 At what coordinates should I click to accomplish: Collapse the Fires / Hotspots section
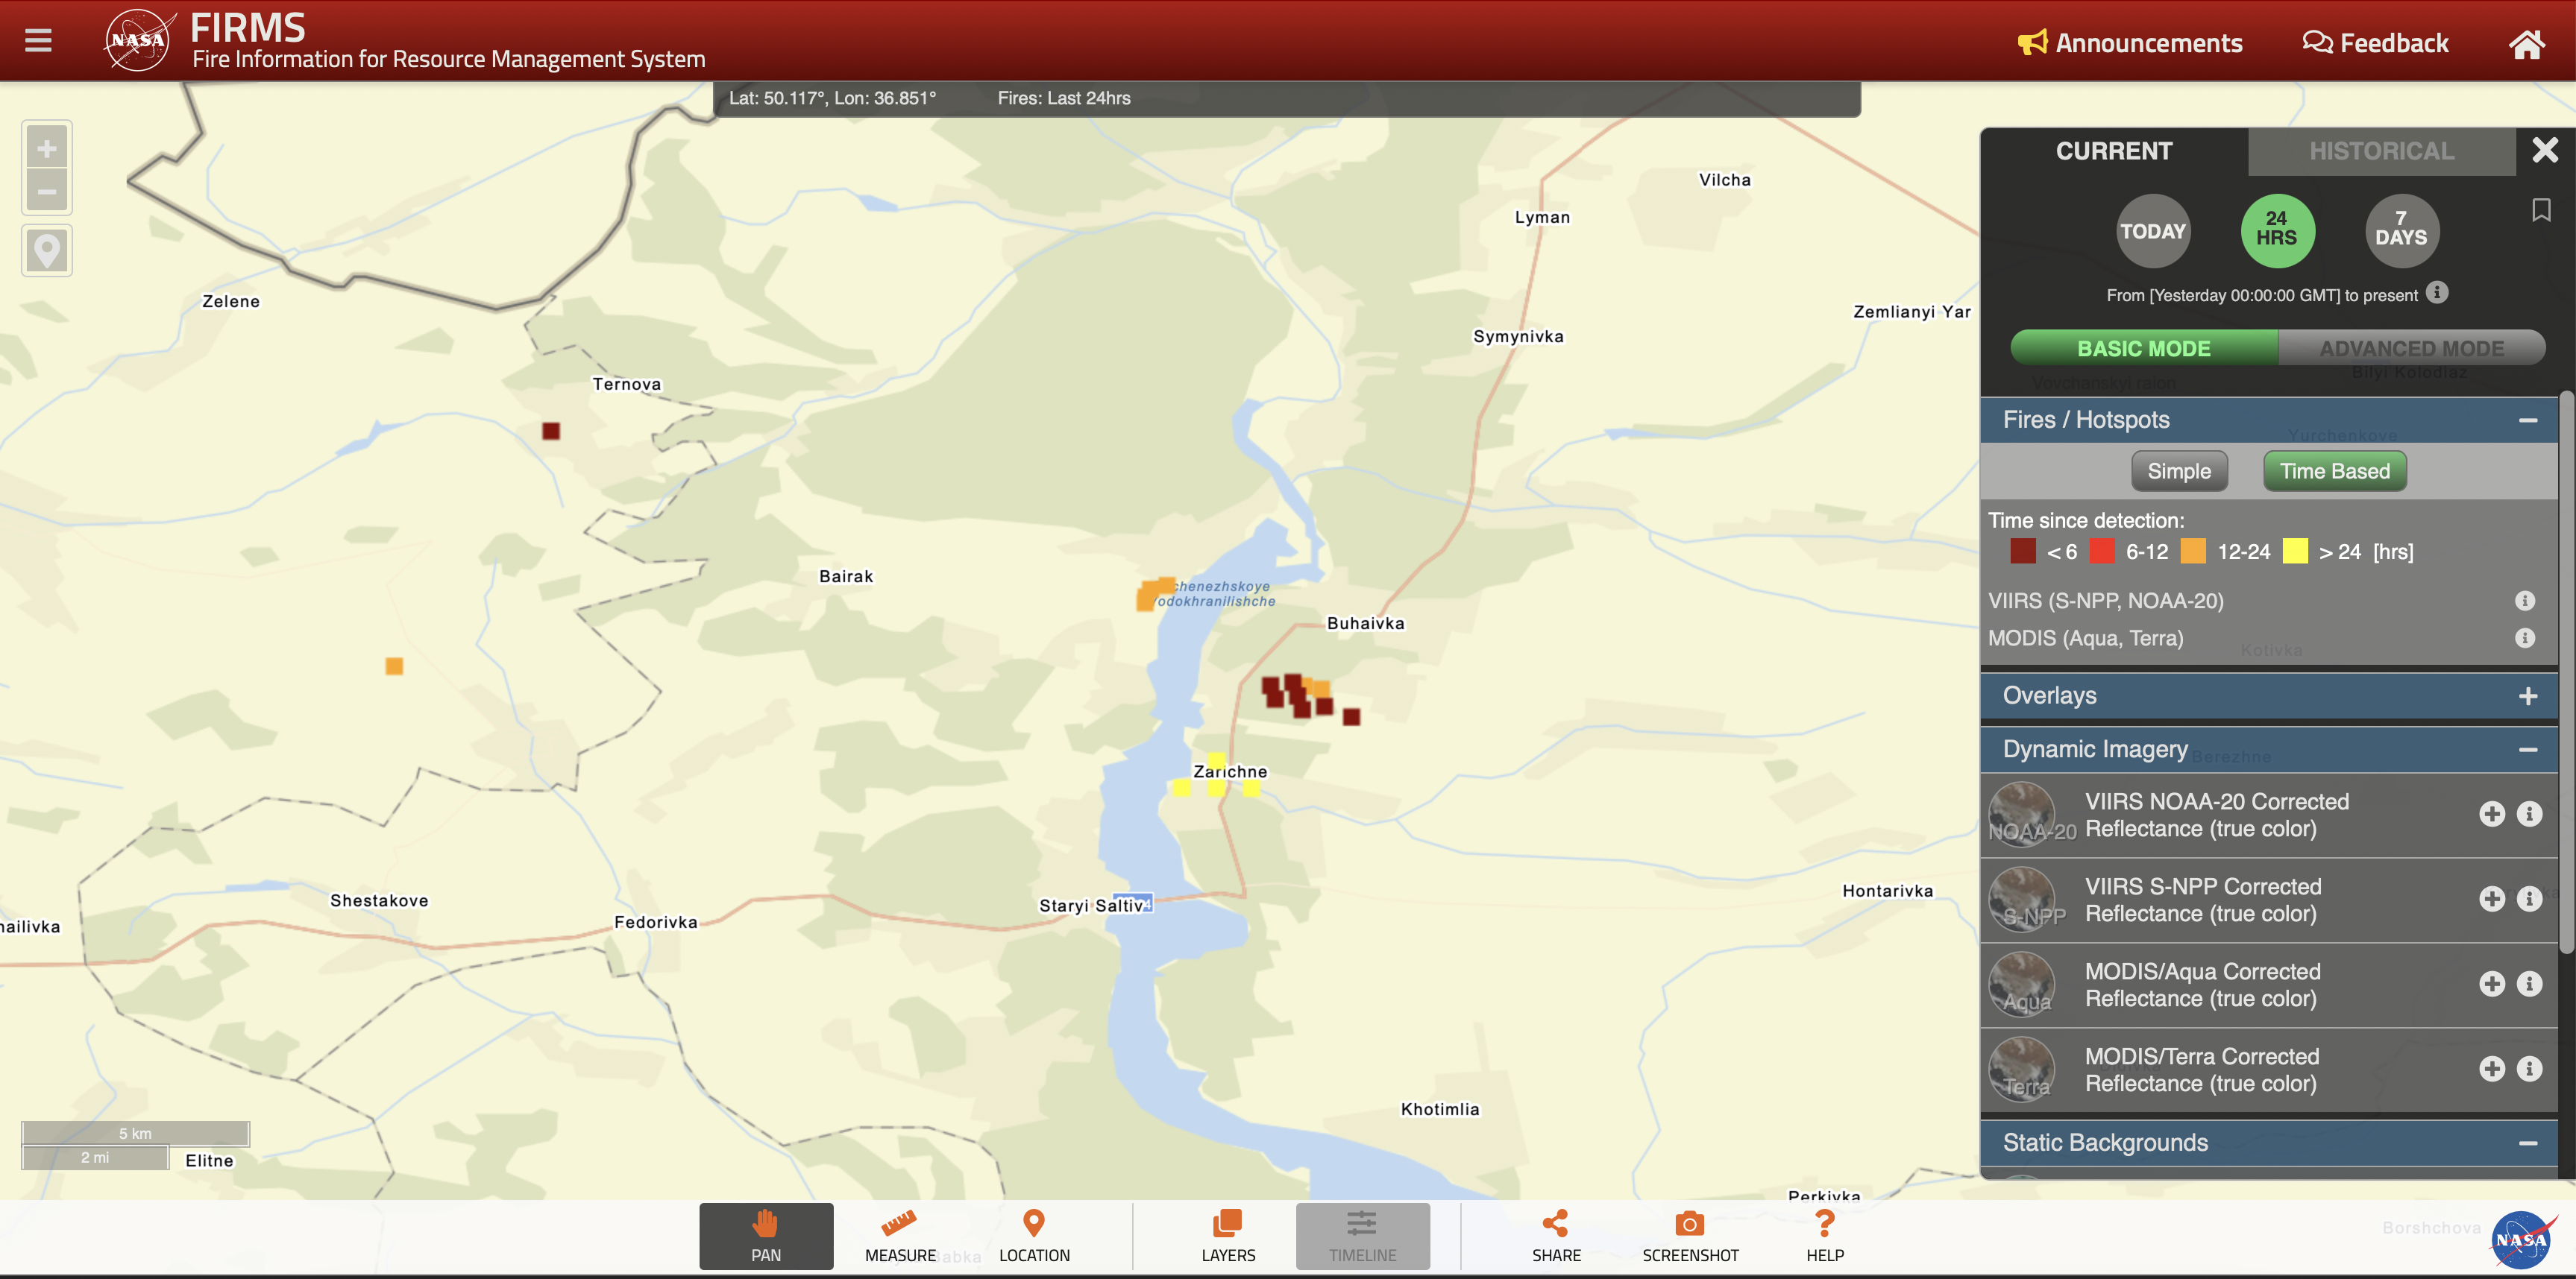pyautogui.click(x=2527, y=420)
